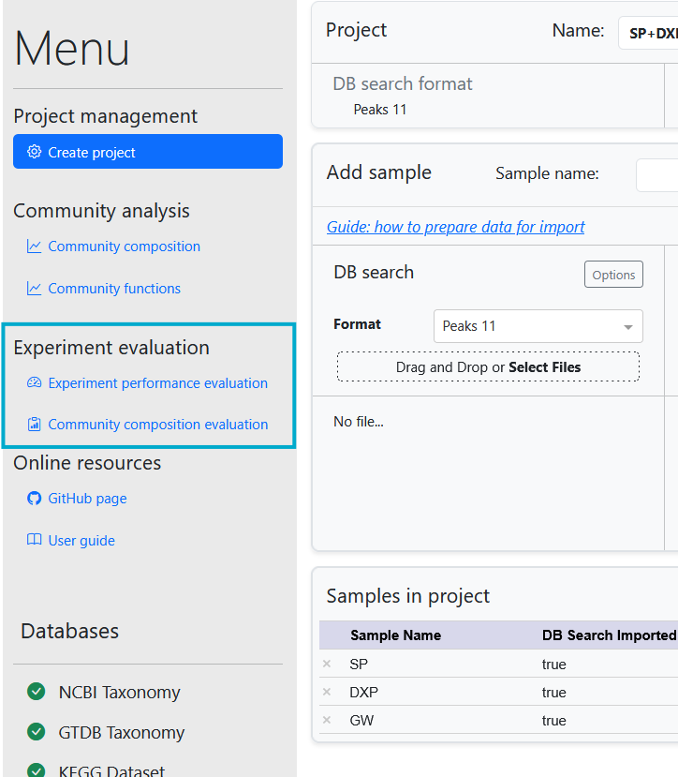The width and height of the screenshot is (678, 777).
Task: Delete the GW sample row
Action: (327, 720)
